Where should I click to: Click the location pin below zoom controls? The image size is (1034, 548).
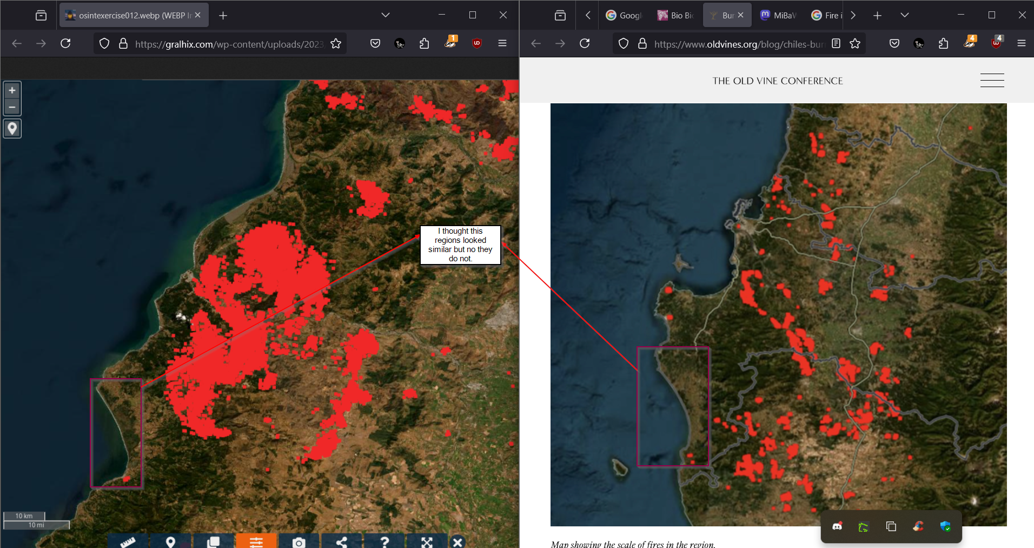[x=12, y=129]
